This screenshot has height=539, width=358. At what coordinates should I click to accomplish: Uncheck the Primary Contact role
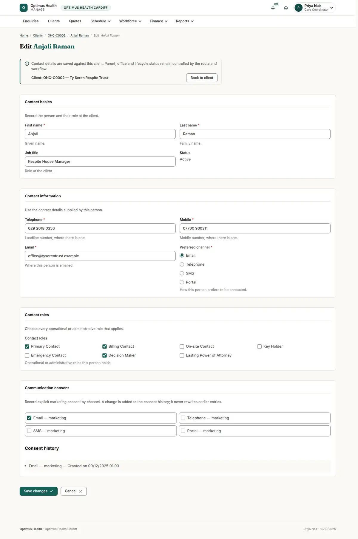click(27, 346)
